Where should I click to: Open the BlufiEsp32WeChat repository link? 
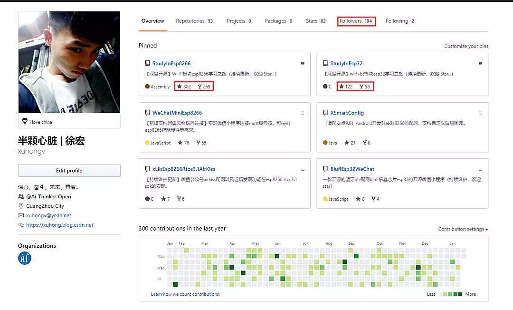tap(352, 169)
